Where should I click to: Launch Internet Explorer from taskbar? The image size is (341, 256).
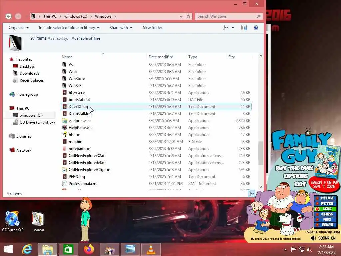click(27, 249)
